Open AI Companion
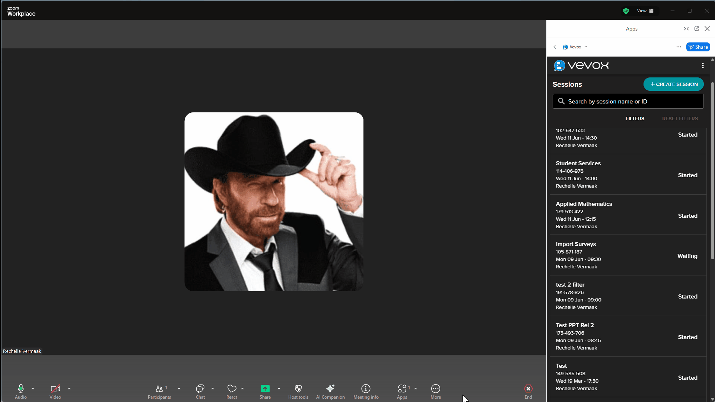The height and width of the screenshot is (402, 715). click(330, 389)
